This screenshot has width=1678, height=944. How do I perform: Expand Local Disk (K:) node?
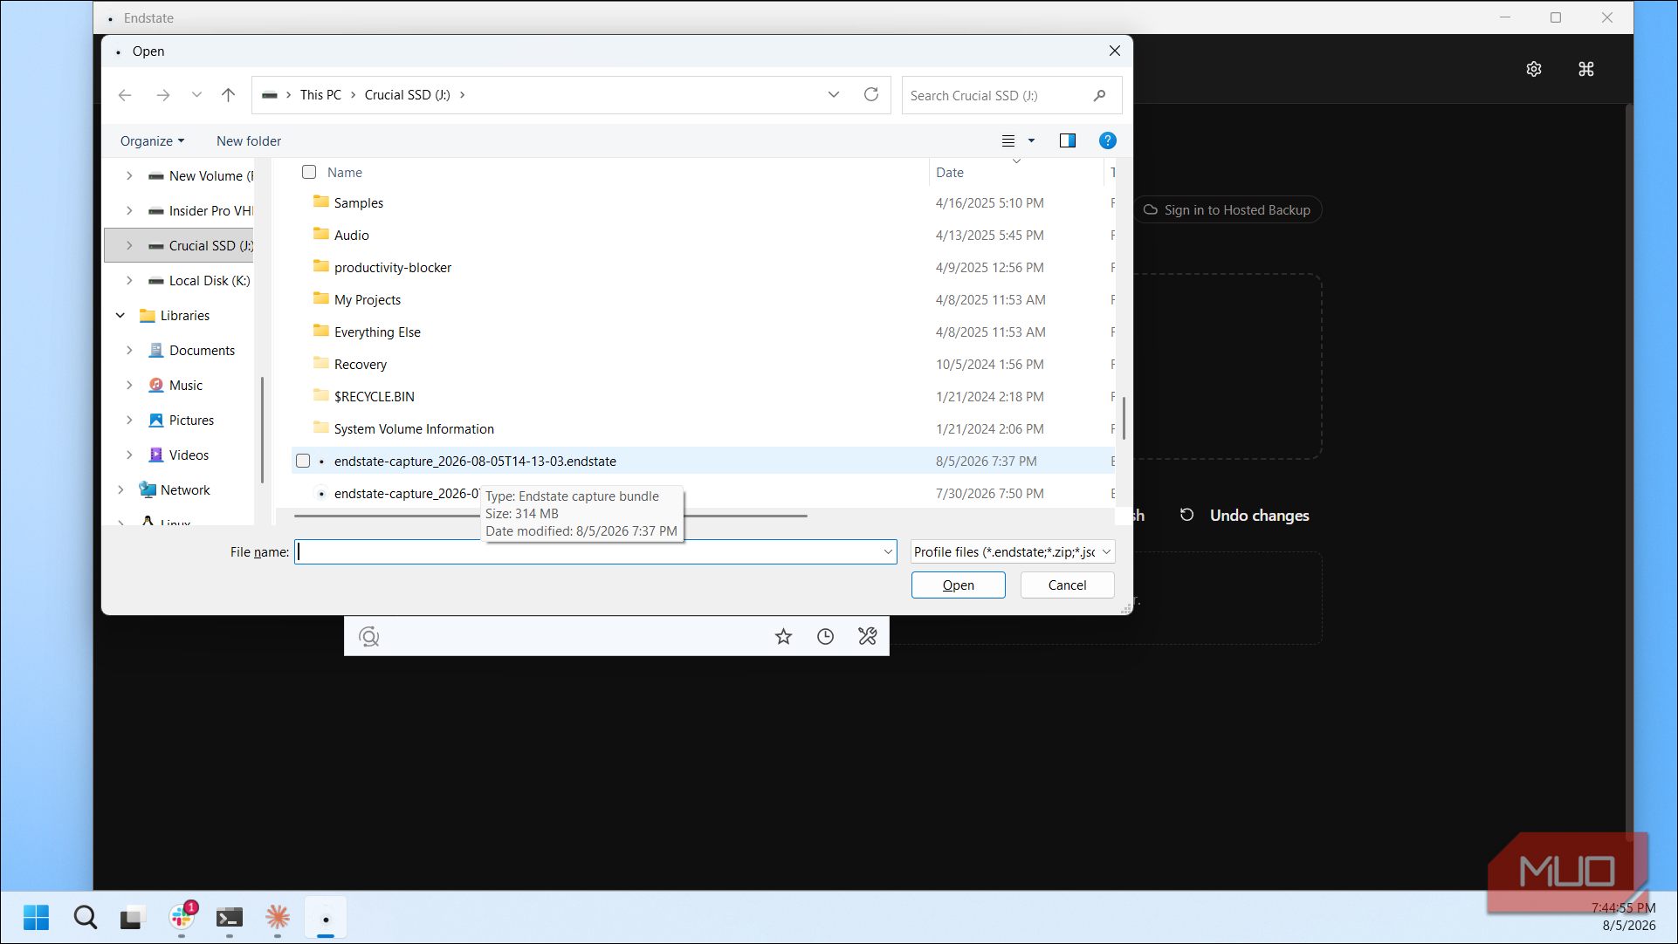pyautogui.click(x=129, y=280)
